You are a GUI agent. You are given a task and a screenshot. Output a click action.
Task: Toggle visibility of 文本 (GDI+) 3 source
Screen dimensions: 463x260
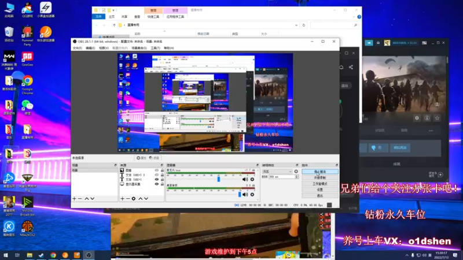[157, 175]
